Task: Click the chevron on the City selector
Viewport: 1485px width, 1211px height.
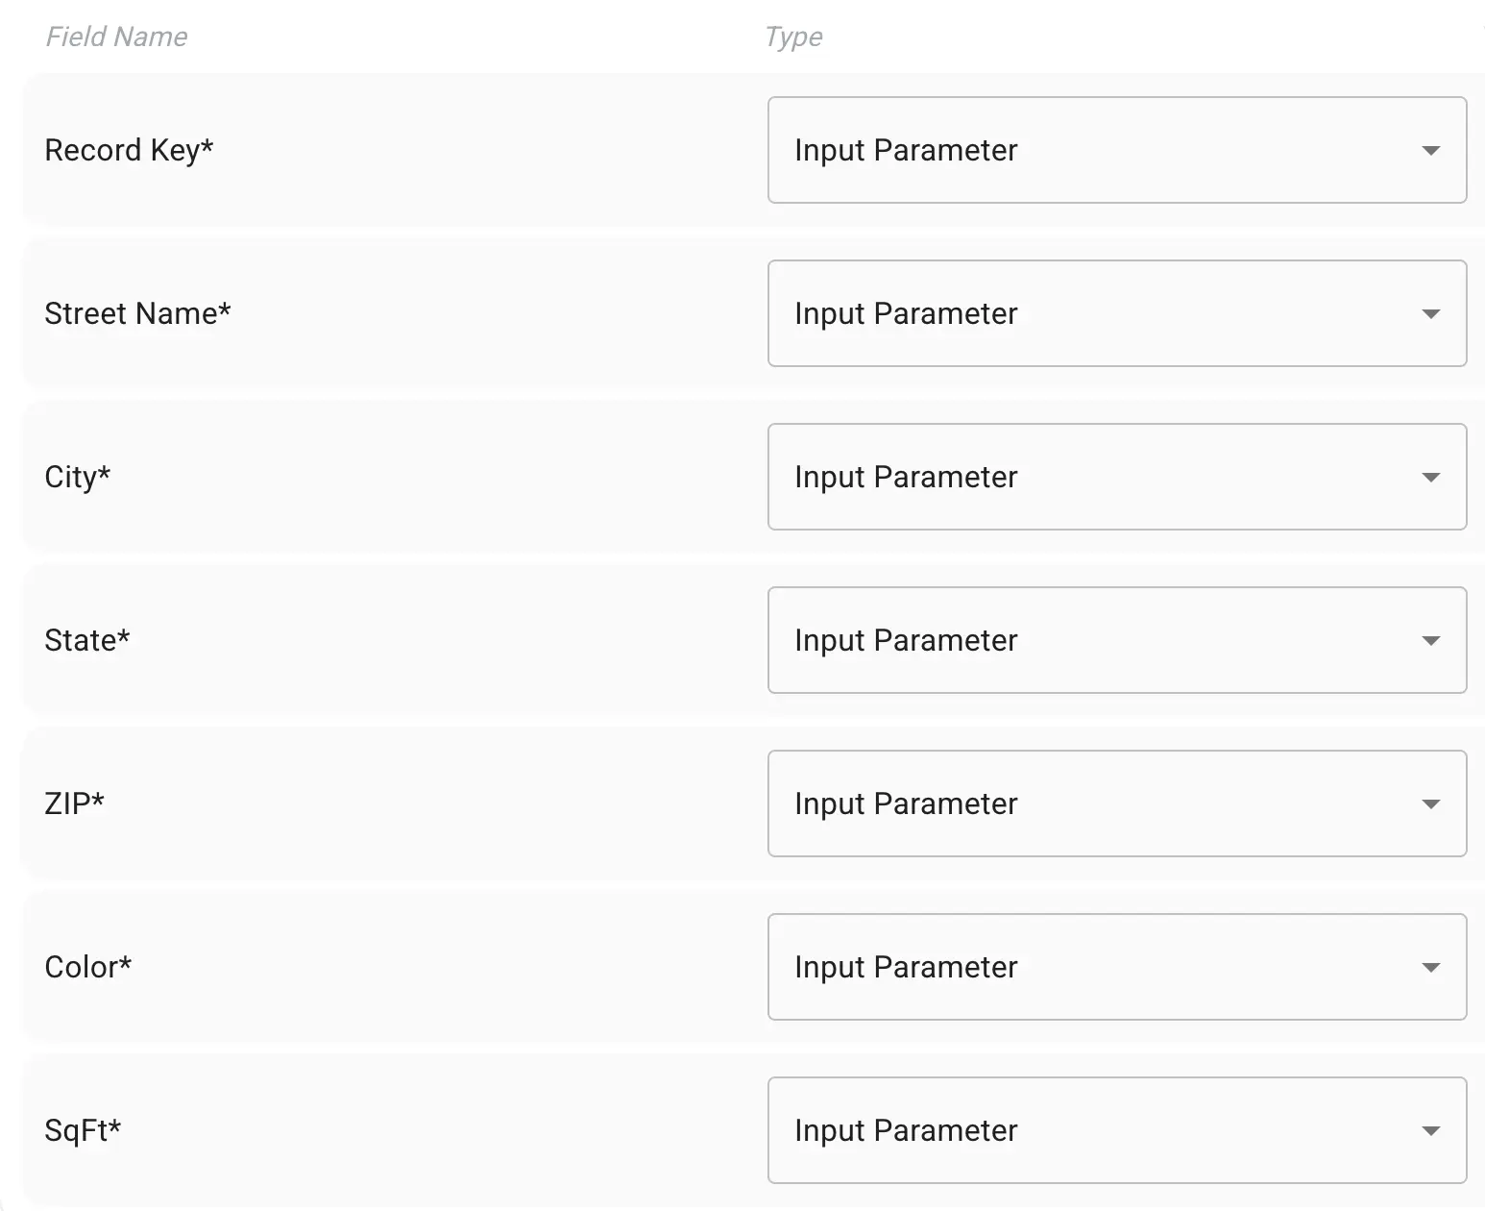Action: [x=1430, y=477]
